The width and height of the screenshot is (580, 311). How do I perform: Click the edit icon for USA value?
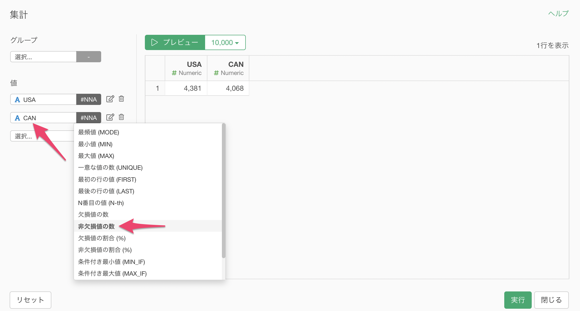coord(110,99)
